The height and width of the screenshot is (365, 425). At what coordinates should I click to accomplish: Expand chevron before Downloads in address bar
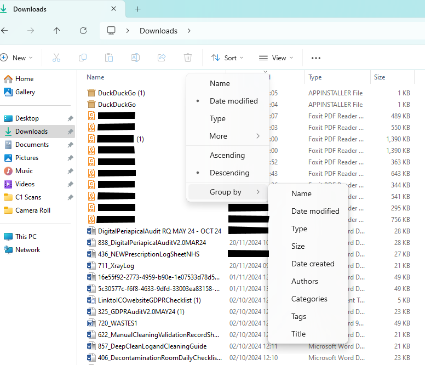click(128, 31)
